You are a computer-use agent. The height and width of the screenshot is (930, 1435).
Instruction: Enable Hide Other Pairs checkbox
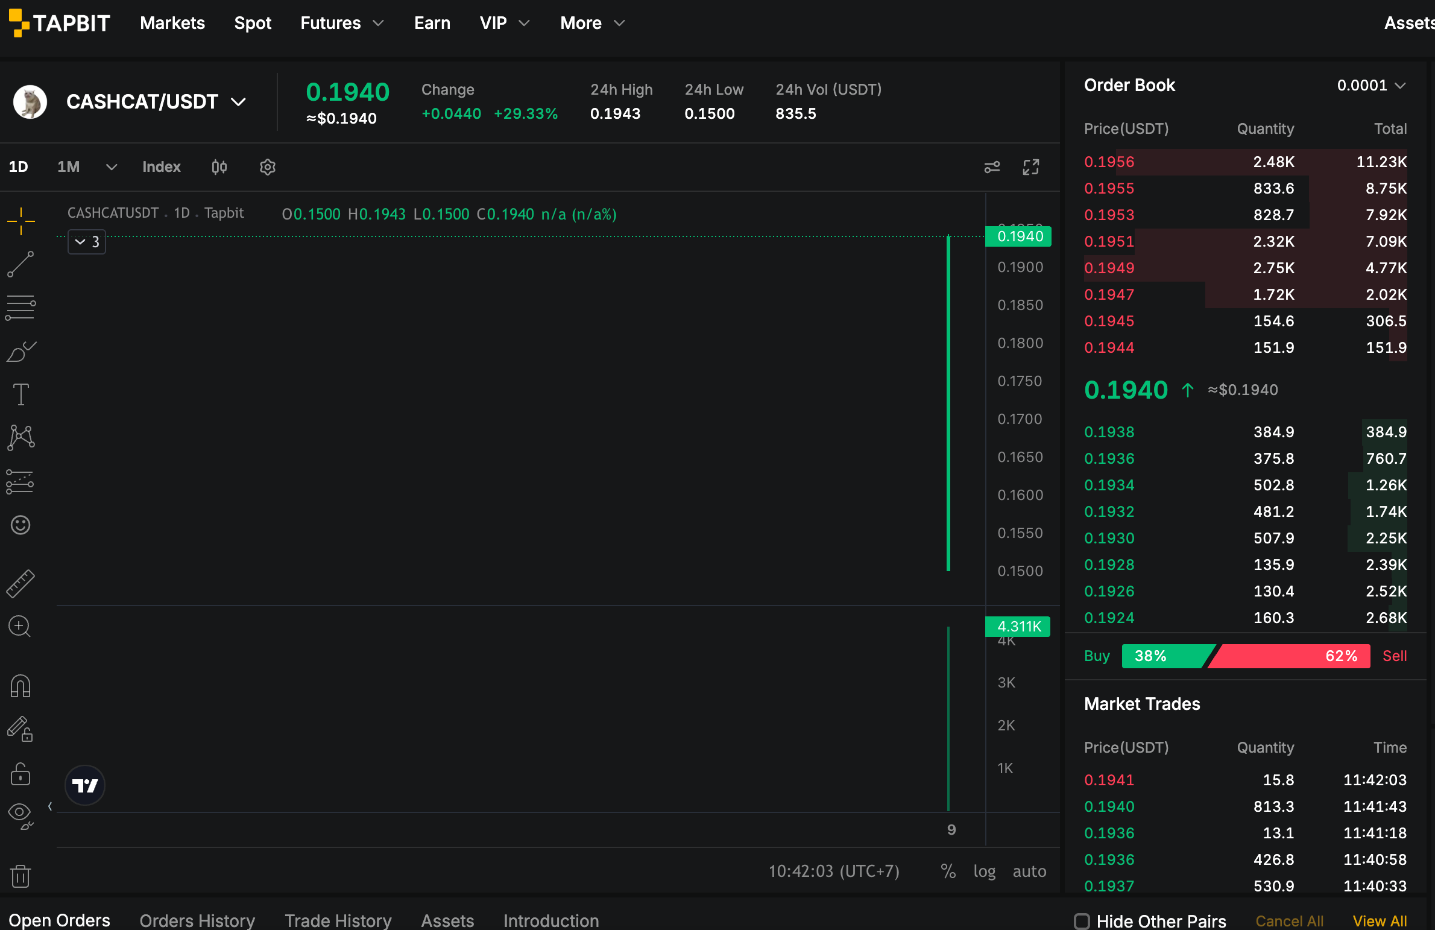click(1082, 921)
